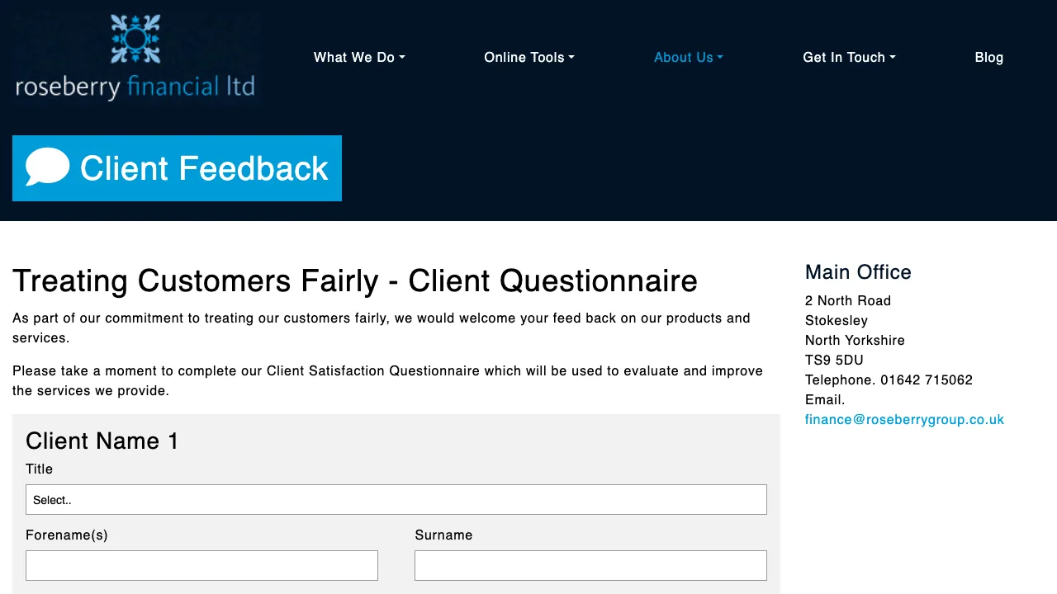The width and height of the screenshot is (1057, 594).
Task: Expand the What We Do dropdown
Action: tap(358, 57)
